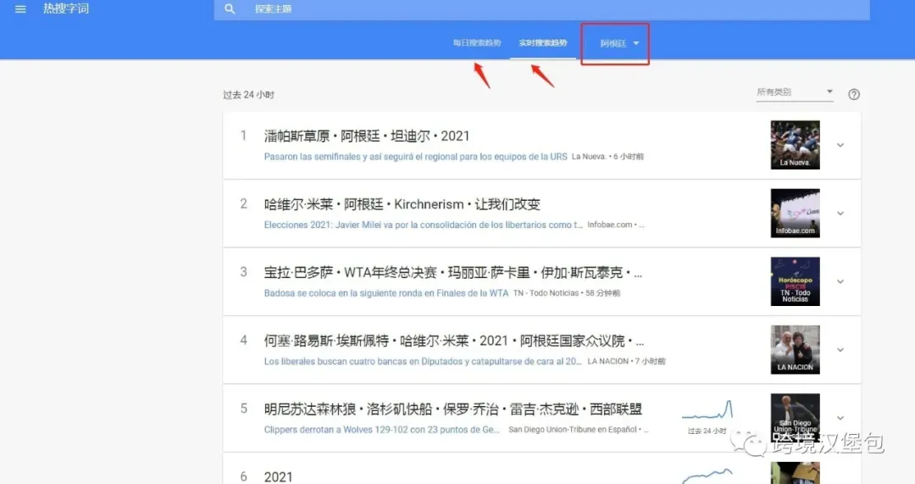Open the hamburger navigation menu
The image size is (915, 484).
click(20, 8)
